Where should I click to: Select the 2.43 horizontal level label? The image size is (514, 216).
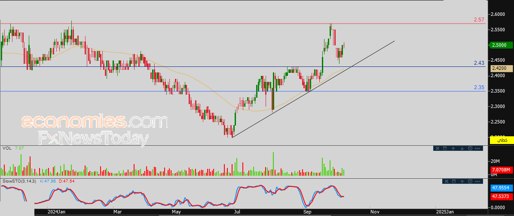[479, 63]
